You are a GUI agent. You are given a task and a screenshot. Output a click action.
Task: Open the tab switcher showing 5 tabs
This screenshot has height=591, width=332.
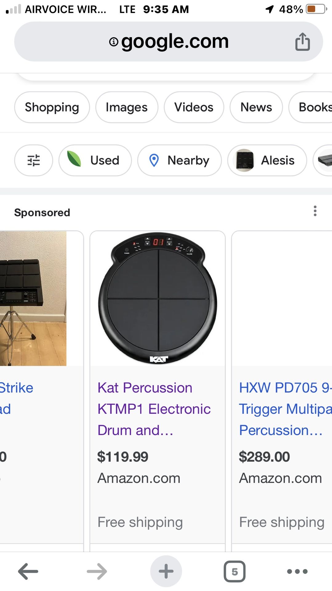(234, 572)
